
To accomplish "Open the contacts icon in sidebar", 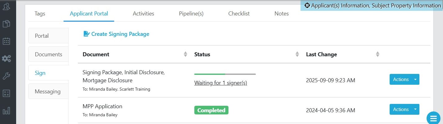I will pos(7,6).
